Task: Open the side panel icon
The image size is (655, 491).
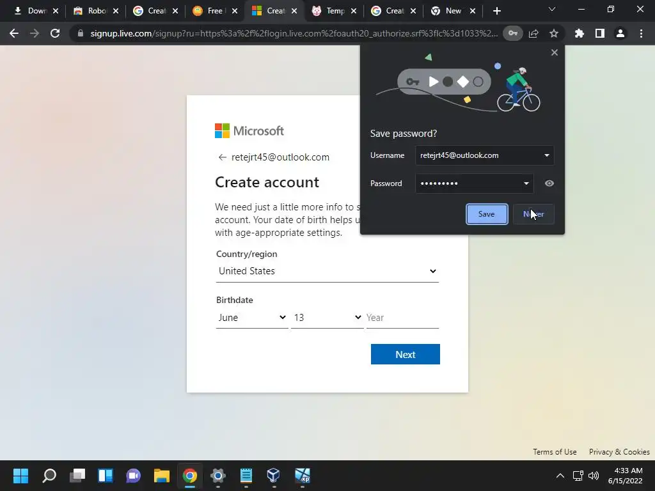Action: point(600,33)
